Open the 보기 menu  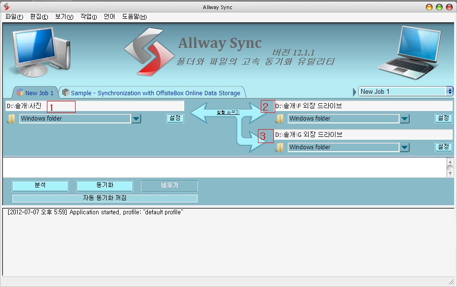click(x=64, y=17)
